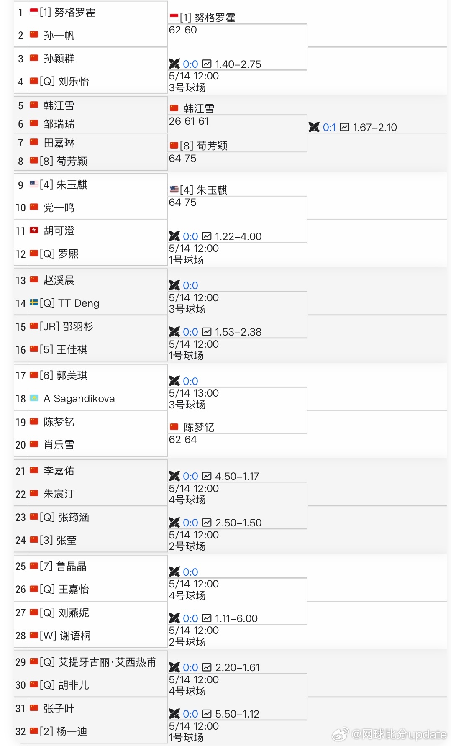
Task: Click the chart icon beside 1.11–6.00 odds
Action: [x=207, y=618]
